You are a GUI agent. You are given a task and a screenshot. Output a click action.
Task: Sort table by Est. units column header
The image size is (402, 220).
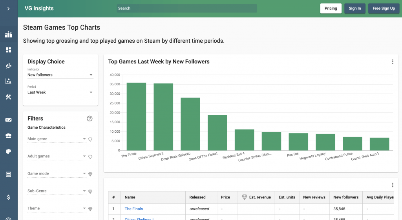pyautogui.click(x=287, y=197)
